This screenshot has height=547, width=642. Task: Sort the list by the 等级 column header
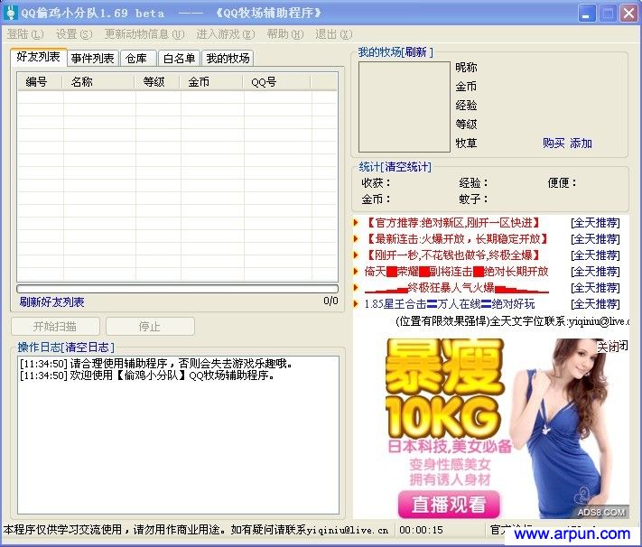(157, 82)
